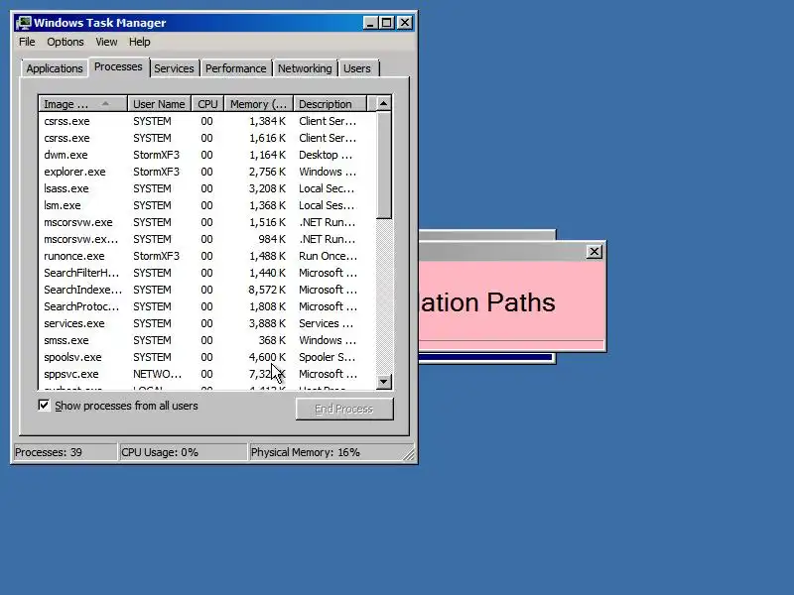Screen dimensions: 794x595
Task: Open the Performance tab
Action: (235, 68)
